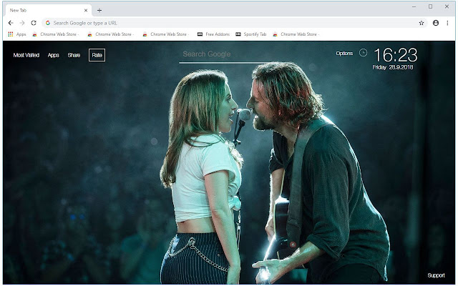The width and height of the screenshot is (458, 286).
Task: Open the Sportify Tab bookmark
Action: 251,34
